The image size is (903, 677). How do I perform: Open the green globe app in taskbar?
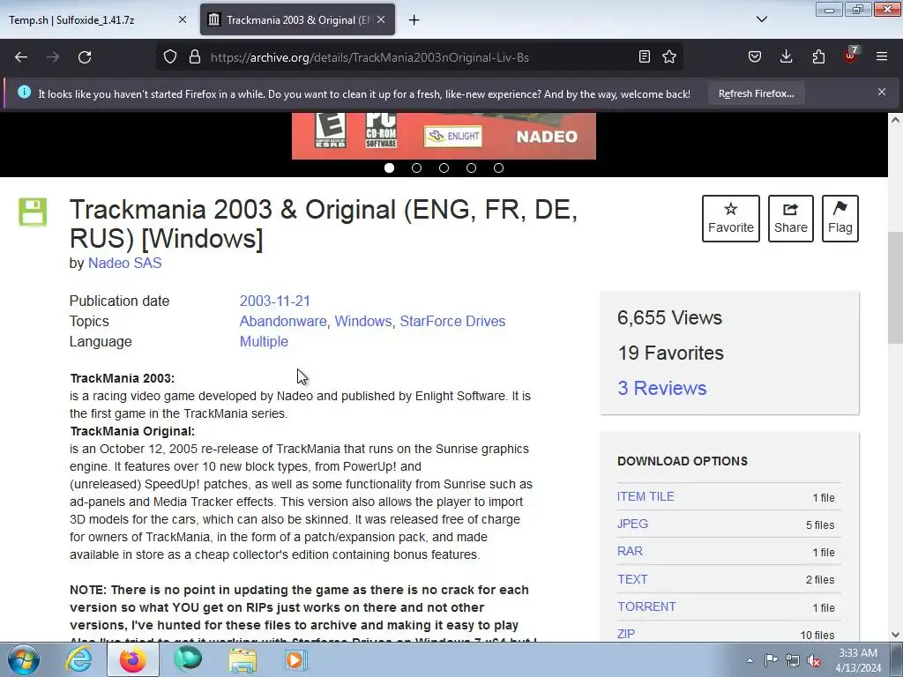tap(188, 659)
